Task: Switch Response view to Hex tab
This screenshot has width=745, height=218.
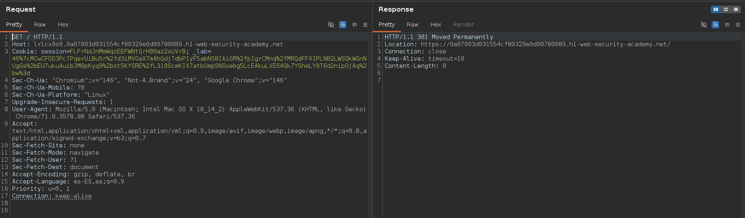Action: pos(436,24)
